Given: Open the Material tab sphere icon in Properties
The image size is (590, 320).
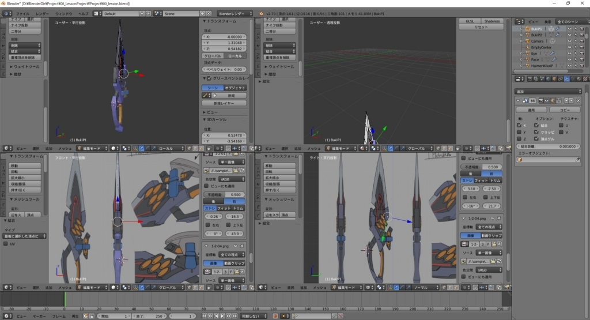Looking at the screenshot, I should 578,78.
